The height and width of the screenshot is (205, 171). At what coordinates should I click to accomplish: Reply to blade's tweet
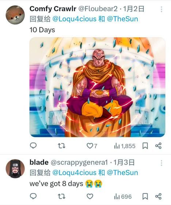click(x=33, y=196)
